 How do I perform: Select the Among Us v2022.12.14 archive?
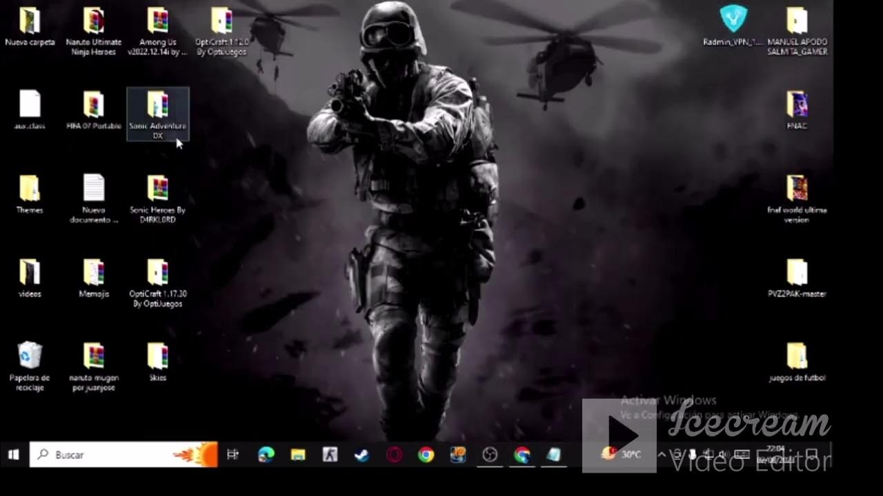[x=157, y=31]
